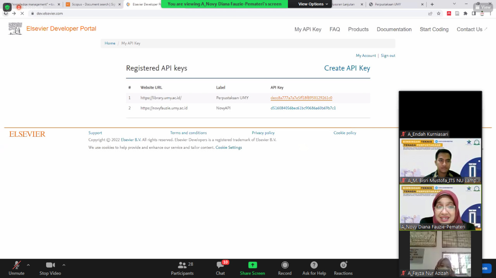The image size is (496, 278).
Task: Bookmark this page with the star icon
Action: (x=439, y=13)
